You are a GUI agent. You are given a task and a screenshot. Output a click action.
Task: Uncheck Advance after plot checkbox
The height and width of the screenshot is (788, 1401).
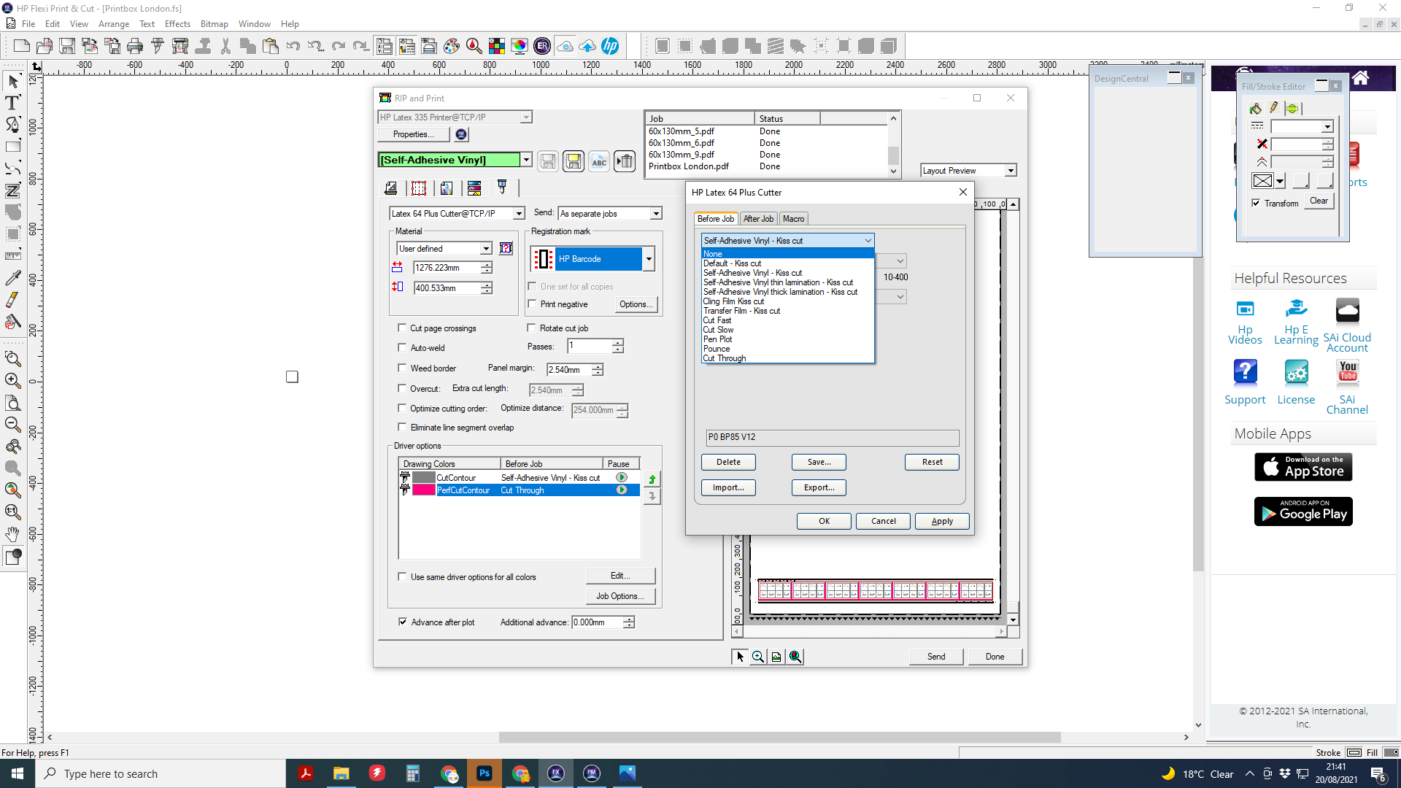pyautogui.click(x=403, y=622)
